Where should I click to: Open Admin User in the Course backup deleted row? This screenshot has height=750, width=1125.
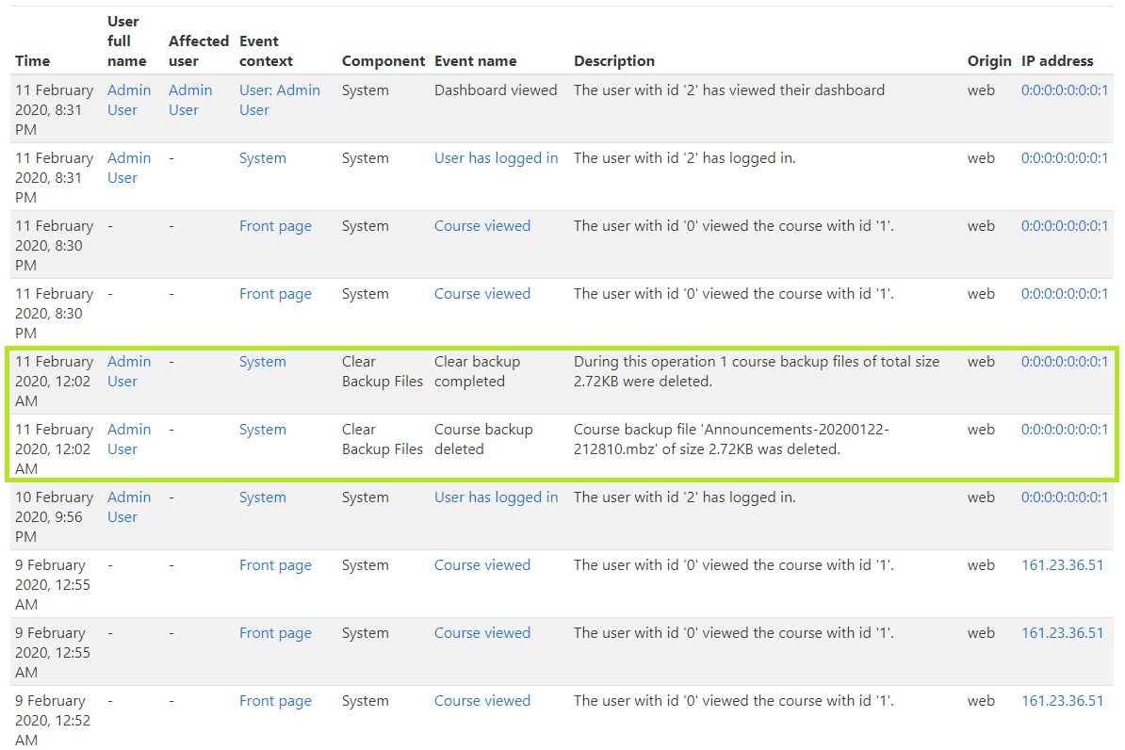coord(129,439)
